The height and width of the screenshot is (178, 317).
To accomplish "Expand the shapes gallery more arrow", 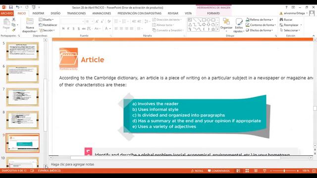I will coord(217,30).
